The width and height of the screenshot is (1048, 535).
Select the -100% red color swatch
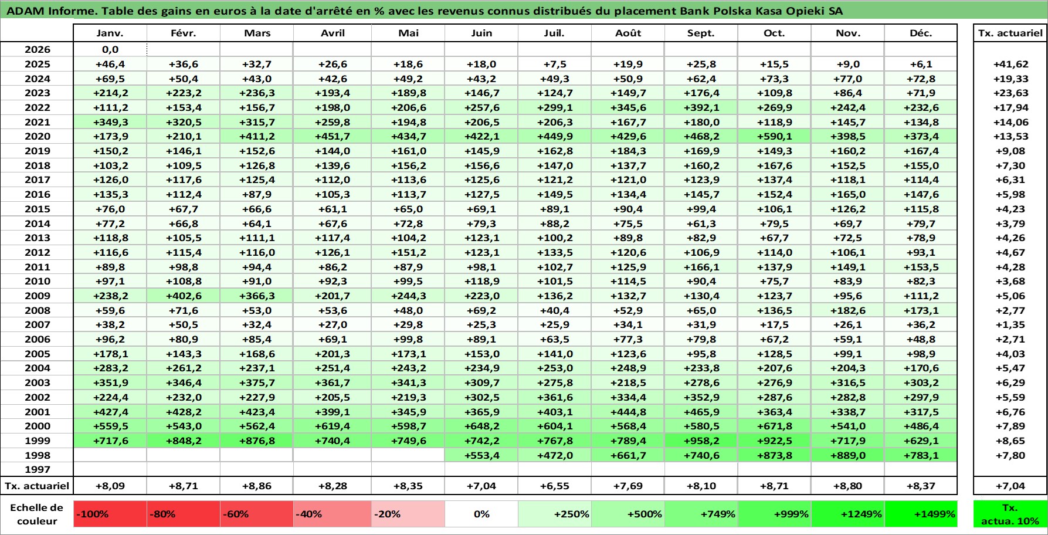click(x=110, y=514)
